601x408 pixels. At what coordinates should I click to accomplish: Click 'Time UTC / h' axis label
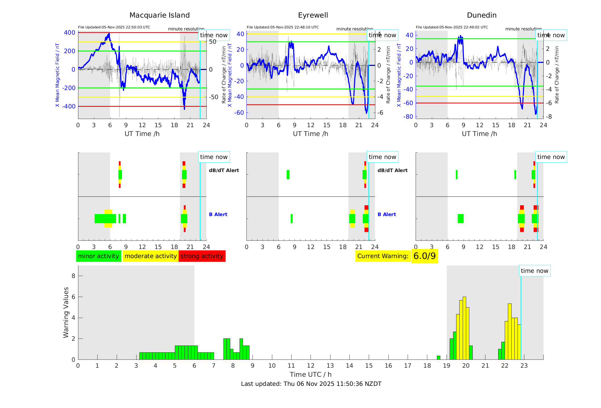click(x=311, y=374)
